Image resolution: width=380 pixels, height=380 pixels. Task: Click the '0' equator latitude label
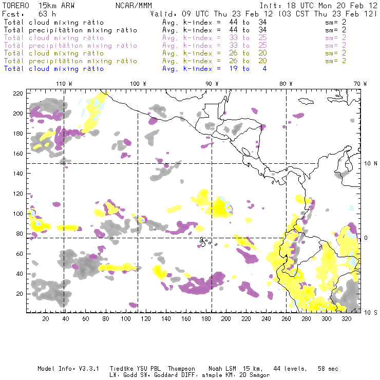[x=366, y=238]
